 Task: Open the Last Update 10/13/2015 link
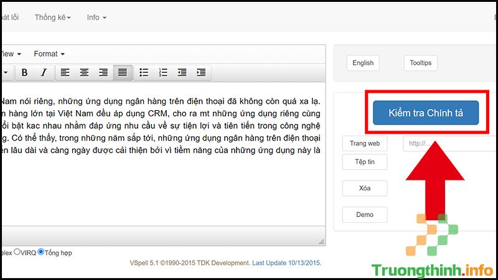pyautogui.click(x=286, y=263)
